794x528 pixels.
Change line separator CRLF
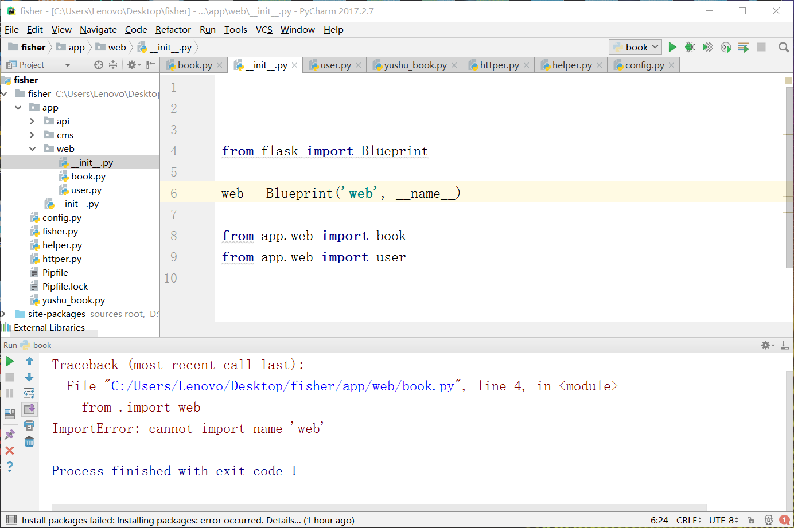689,520
